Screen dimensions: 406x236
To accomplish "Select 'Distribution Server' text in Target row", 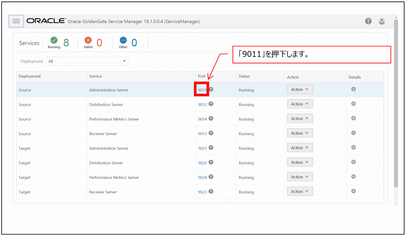I will [x=106, y=163].
